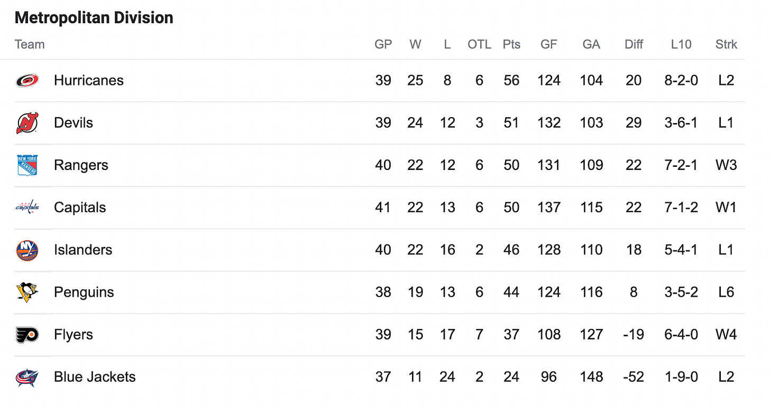Open the Islanders team logo

pyautogui.click(x=27, y=250)
